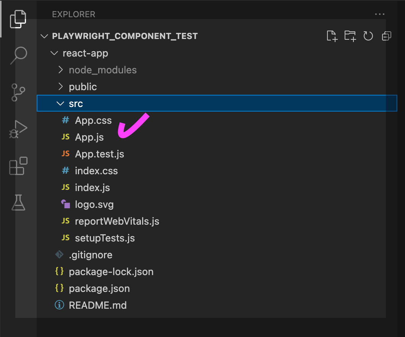Open the Testing view (flask icon)

coord(18,203)
